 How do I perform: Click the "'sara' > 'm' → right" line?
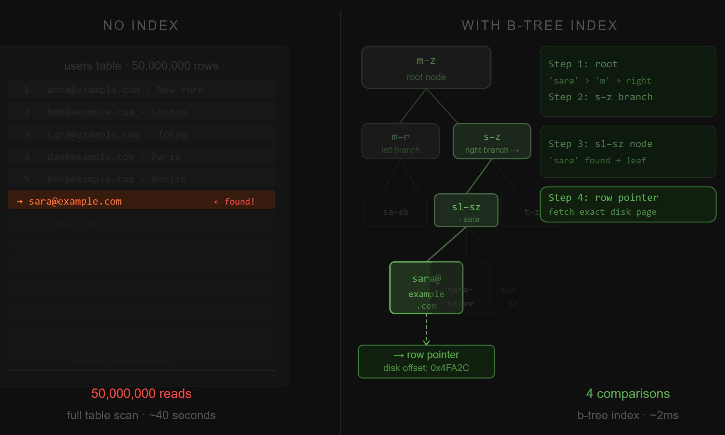(x=600, y=81)
